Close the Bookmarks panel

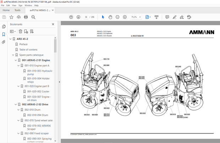[x=53, y=24]
